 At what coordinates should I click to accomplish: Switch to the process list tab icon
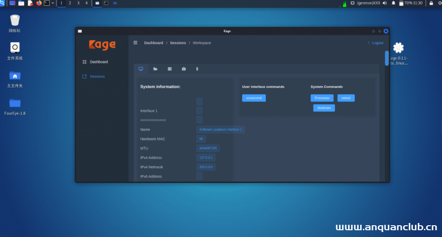click(169, 69)
